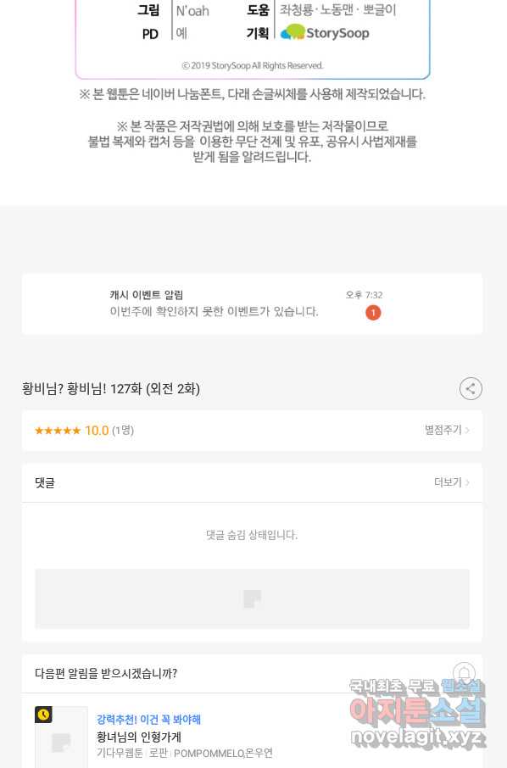Click 강력추천! 이건 꼭 봐야해 link
The width and height of the screenshot is (507, 768).
tap(148, 720)
